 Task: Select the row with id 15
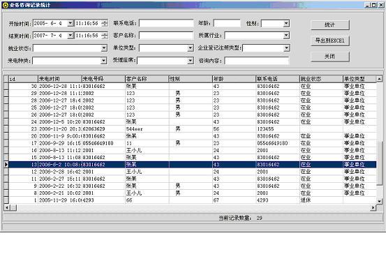(x=193, y=158)
